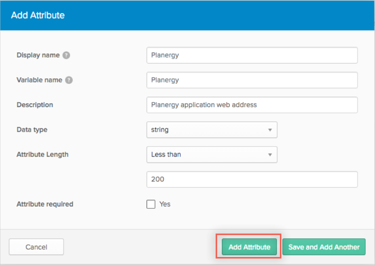
Task: Tick the Attribute required checkbox
Action: point(151,204)
